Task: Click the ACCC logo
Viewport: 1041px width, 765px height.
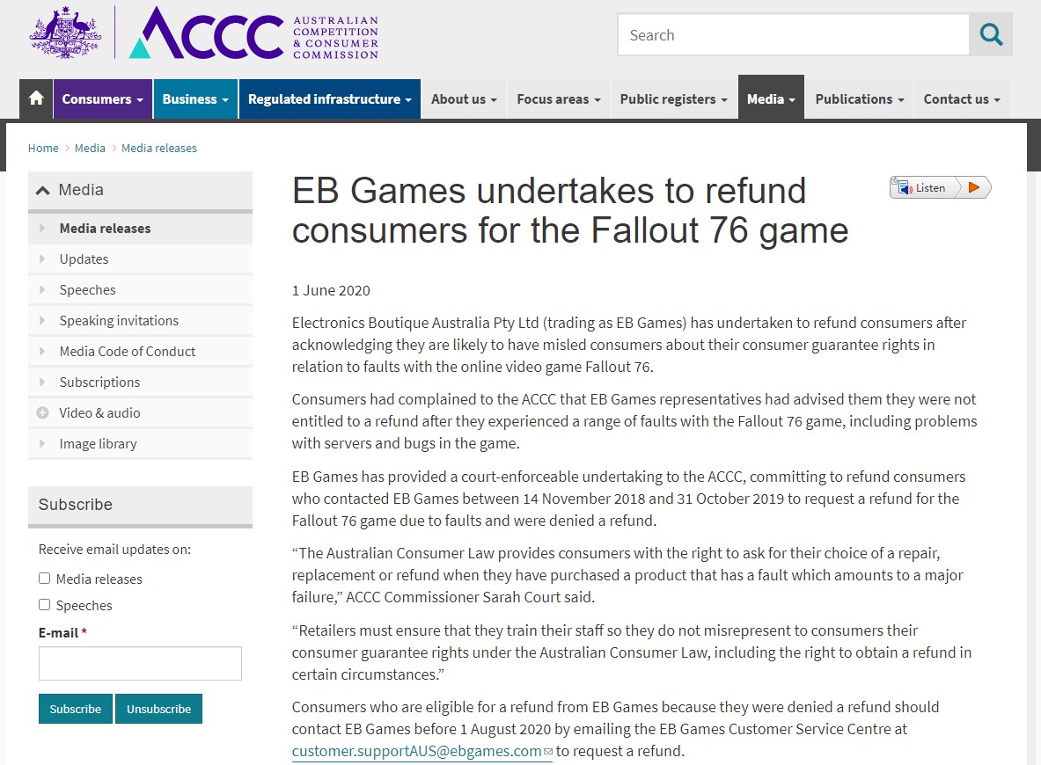Action: [253, 34]
